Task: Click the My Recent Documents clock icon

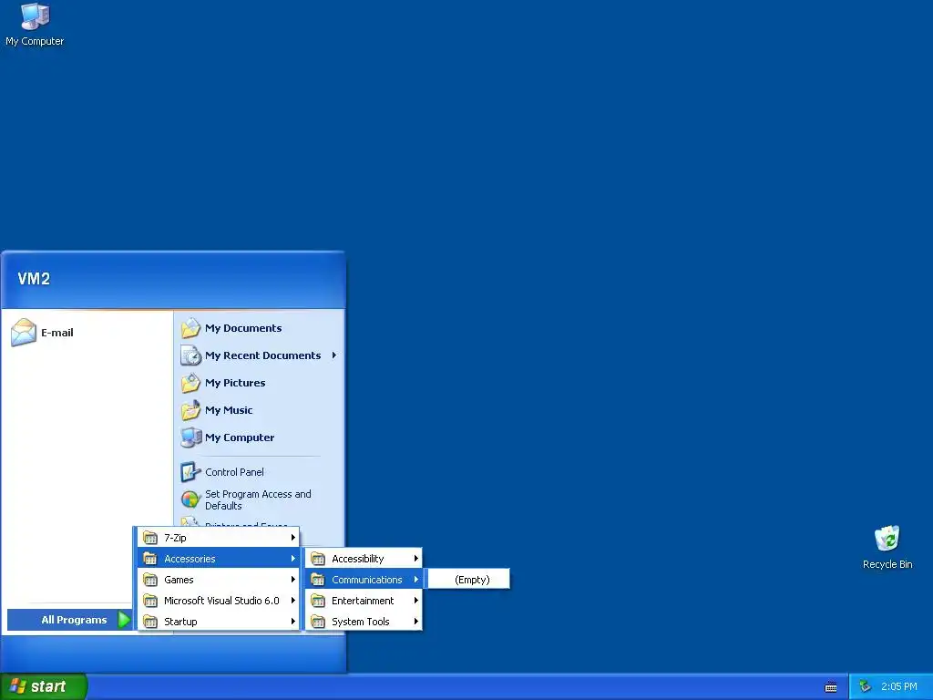Action: tap(190, 355)
